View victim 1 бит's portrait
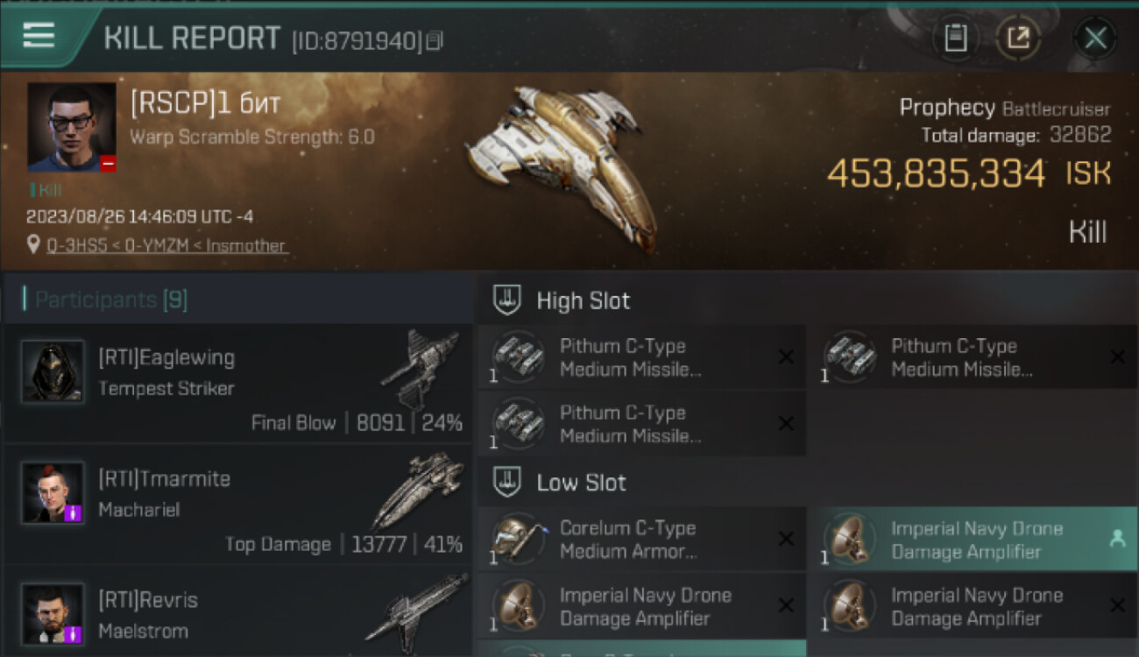The image size is (1139, 657). tap(71, 127)
